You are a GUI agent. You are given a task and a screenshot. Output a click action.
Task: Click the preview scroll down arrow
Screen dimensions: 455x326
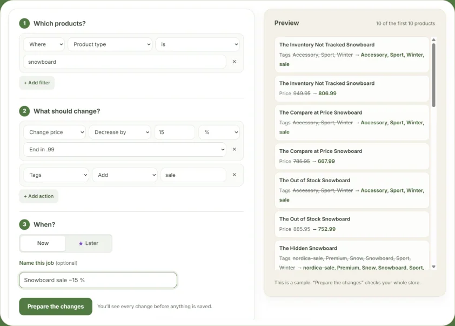click(x=433, y=267)
